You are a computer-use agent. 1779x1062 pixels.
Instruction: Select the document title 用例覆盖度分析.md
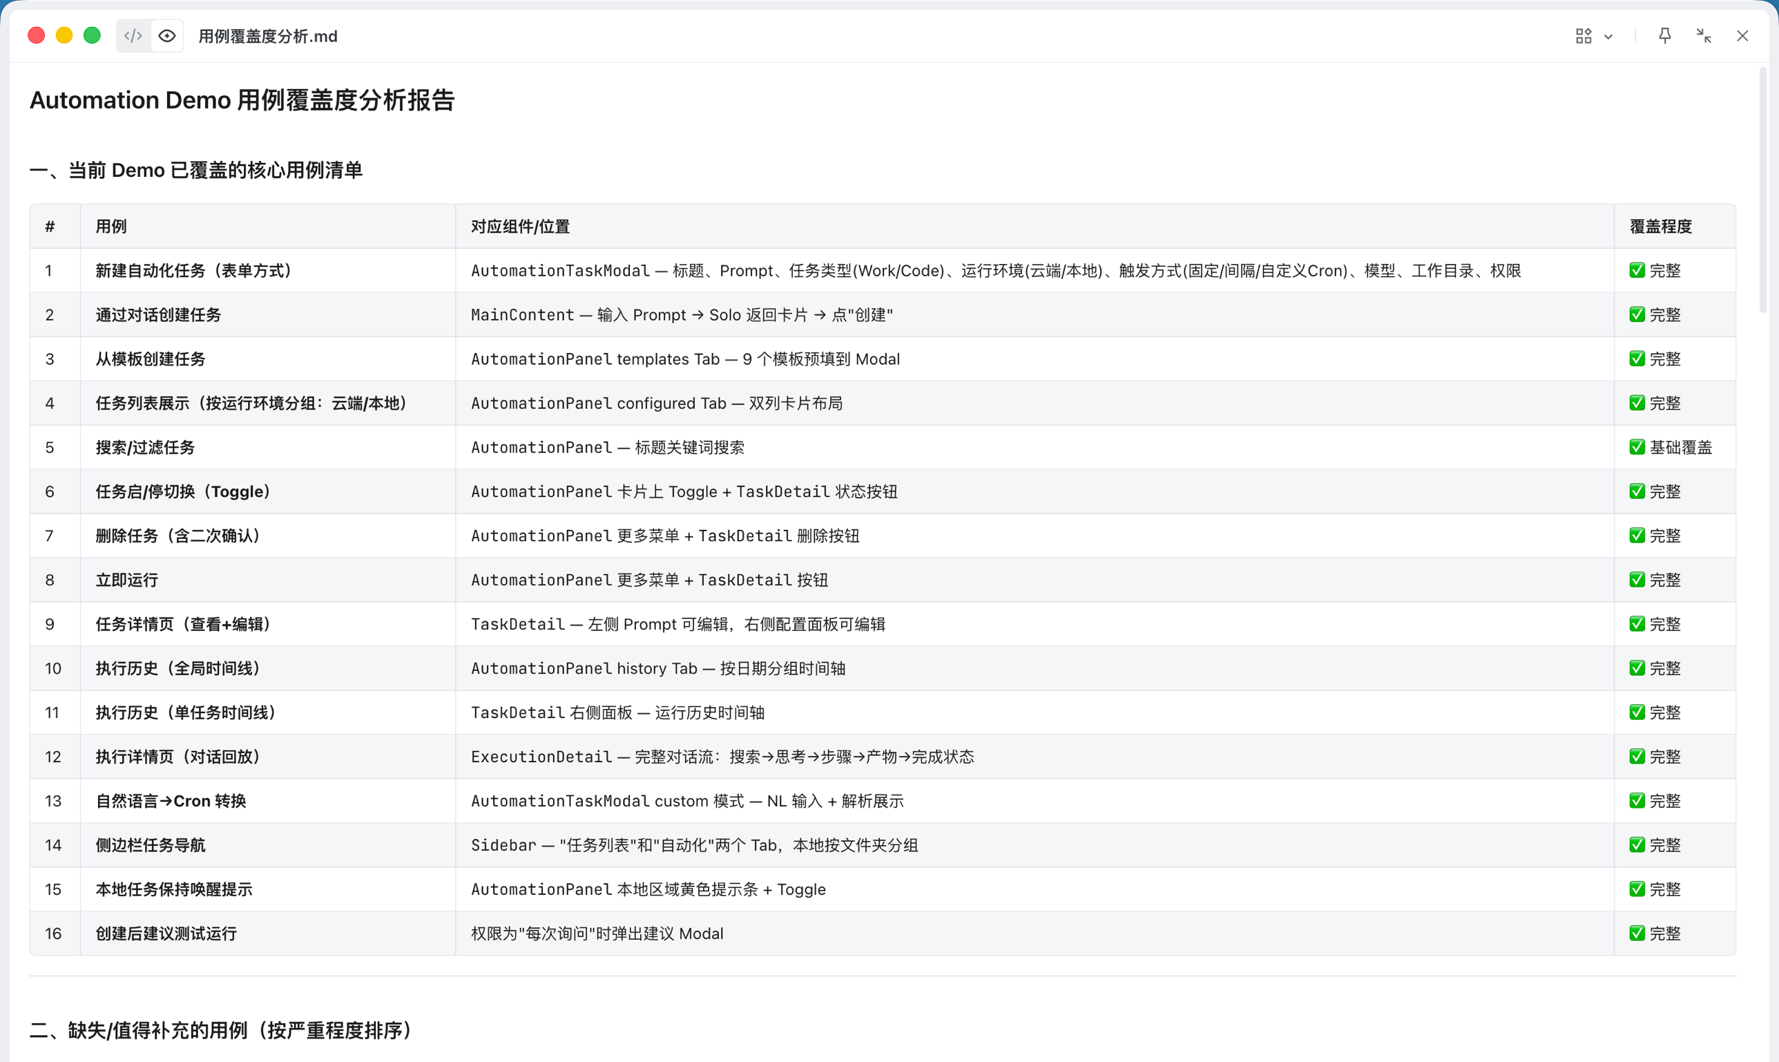pos(267,36)
